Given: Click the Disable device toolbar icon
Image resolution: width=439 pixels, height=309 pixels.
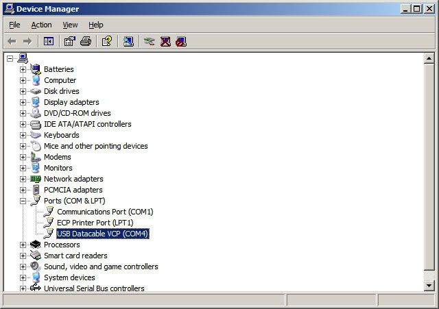Looking at the screenshot, I should tap(181, 41).
